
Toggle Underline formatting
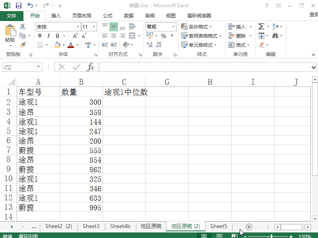tap(57, 36)
